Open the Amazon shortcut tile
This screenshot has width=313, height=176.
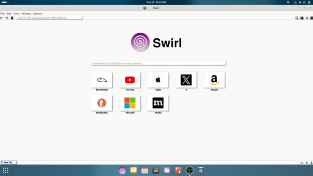[214, 80]
